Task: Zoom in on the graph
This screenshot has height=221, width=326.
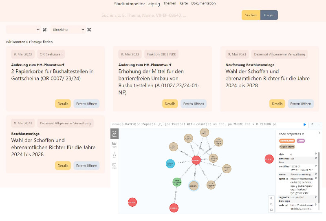Action: 271,198
